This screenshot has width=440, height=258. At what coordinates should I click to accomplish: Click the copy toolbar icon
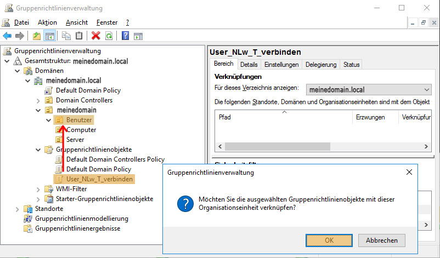pos(66,36)
